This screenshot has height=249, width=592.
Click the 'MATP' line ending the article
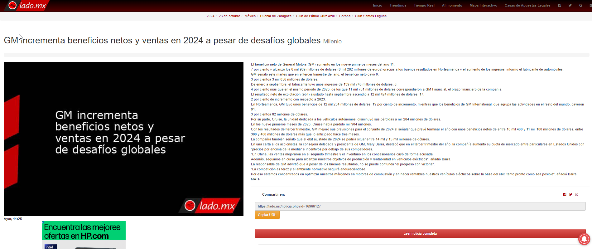(x=256, y=179)
